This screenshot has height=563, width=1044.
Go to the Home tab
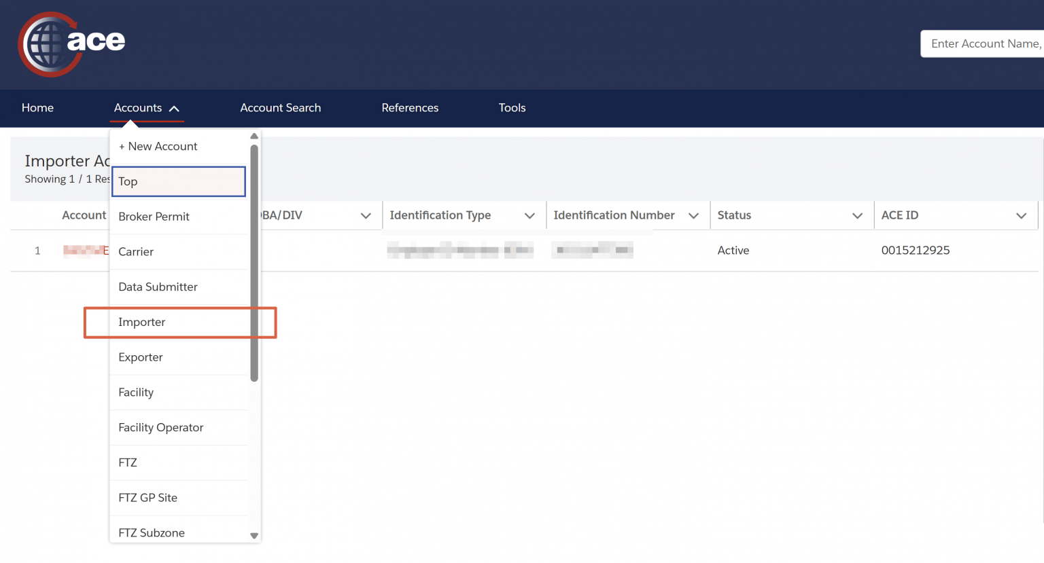37,108
